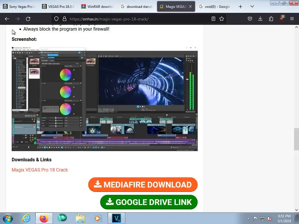Close the Magix VEGAS tab
The height and width of the screenshot is (224, 299).
point(190,6)
